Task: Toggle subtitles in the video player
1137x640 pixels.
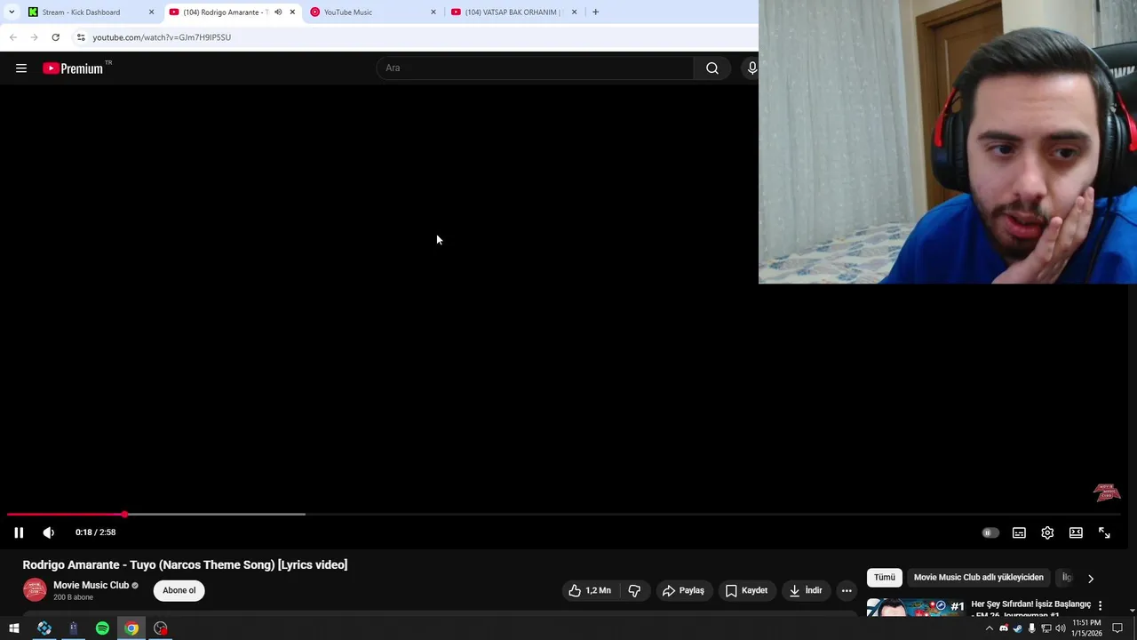Action: [1019, 532]
